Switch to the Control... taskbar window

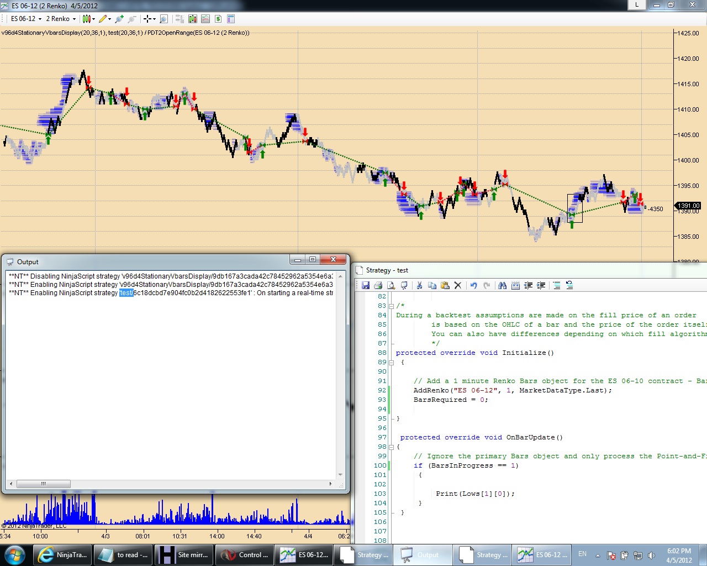click(x=243, y=555)
